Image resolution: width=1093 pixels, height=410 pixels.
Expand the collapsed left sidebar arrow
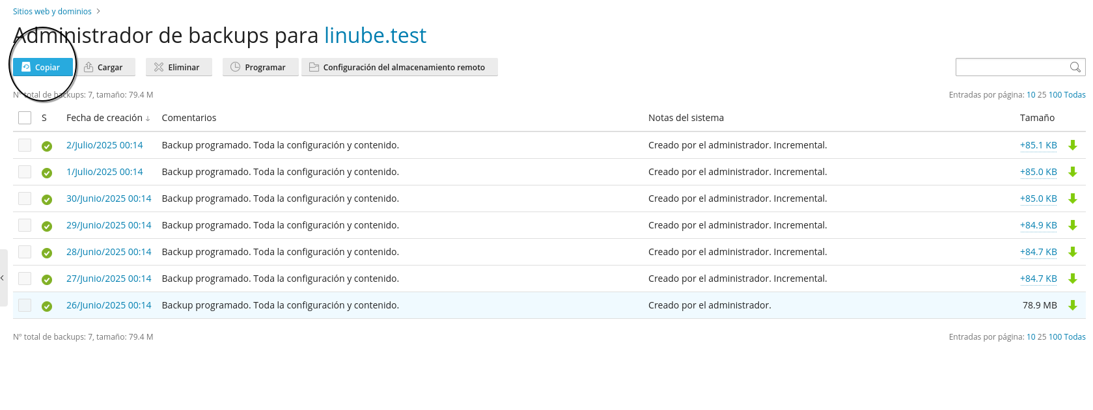(3, 278)
